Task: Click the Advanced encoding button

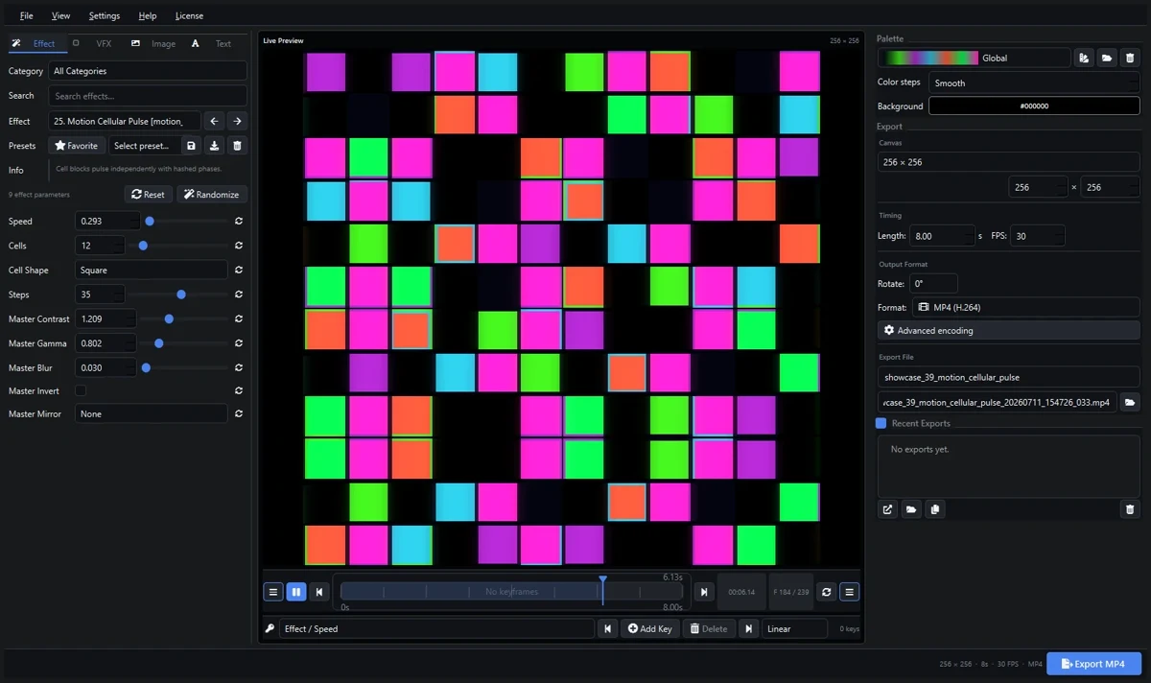Action: click(x=1009, y=330)
